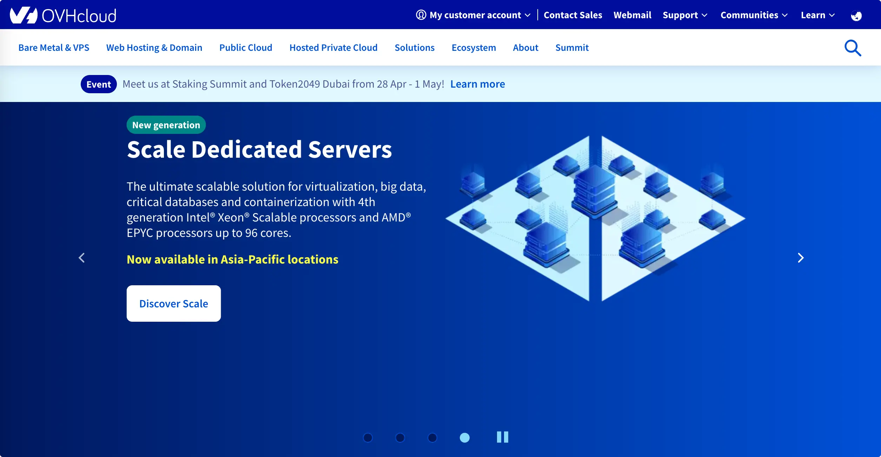Open Web Hosting & Domain menu

coord(154,48)
